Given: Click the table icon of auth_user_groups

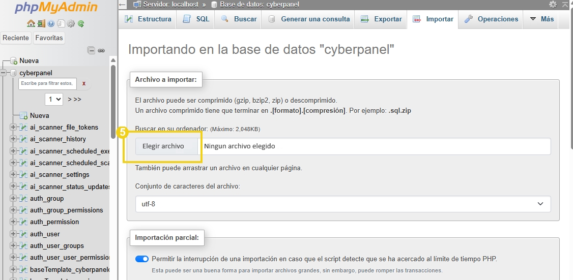Looking at the screenshot, I should pos(24,245).
